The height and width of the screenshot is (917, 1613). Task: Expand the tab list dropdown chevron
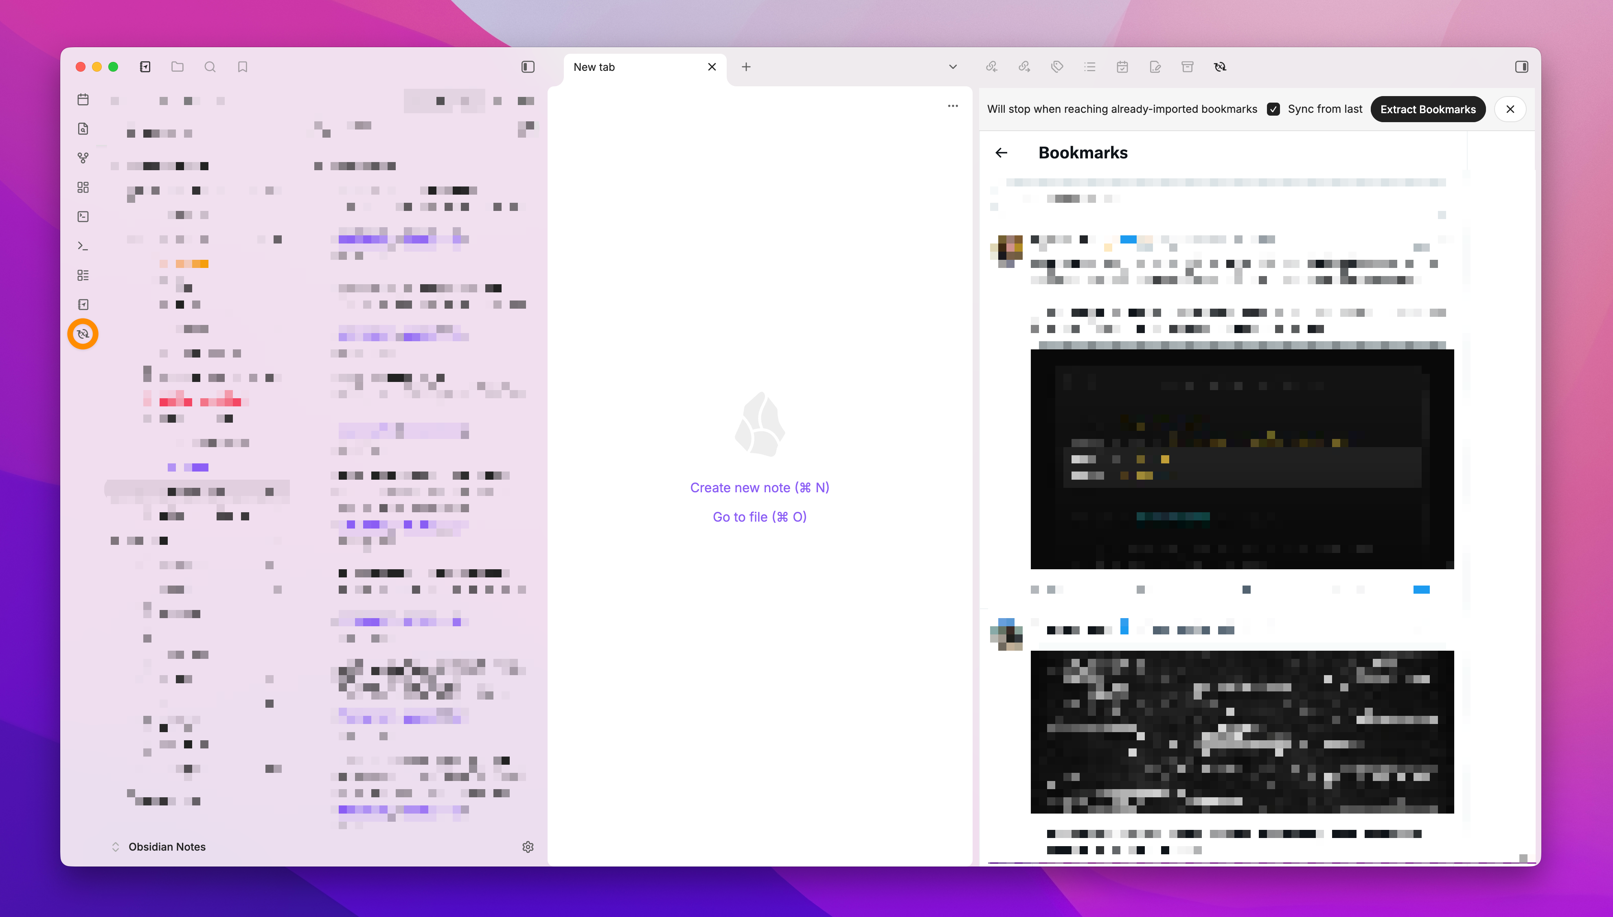coord(952,67)
